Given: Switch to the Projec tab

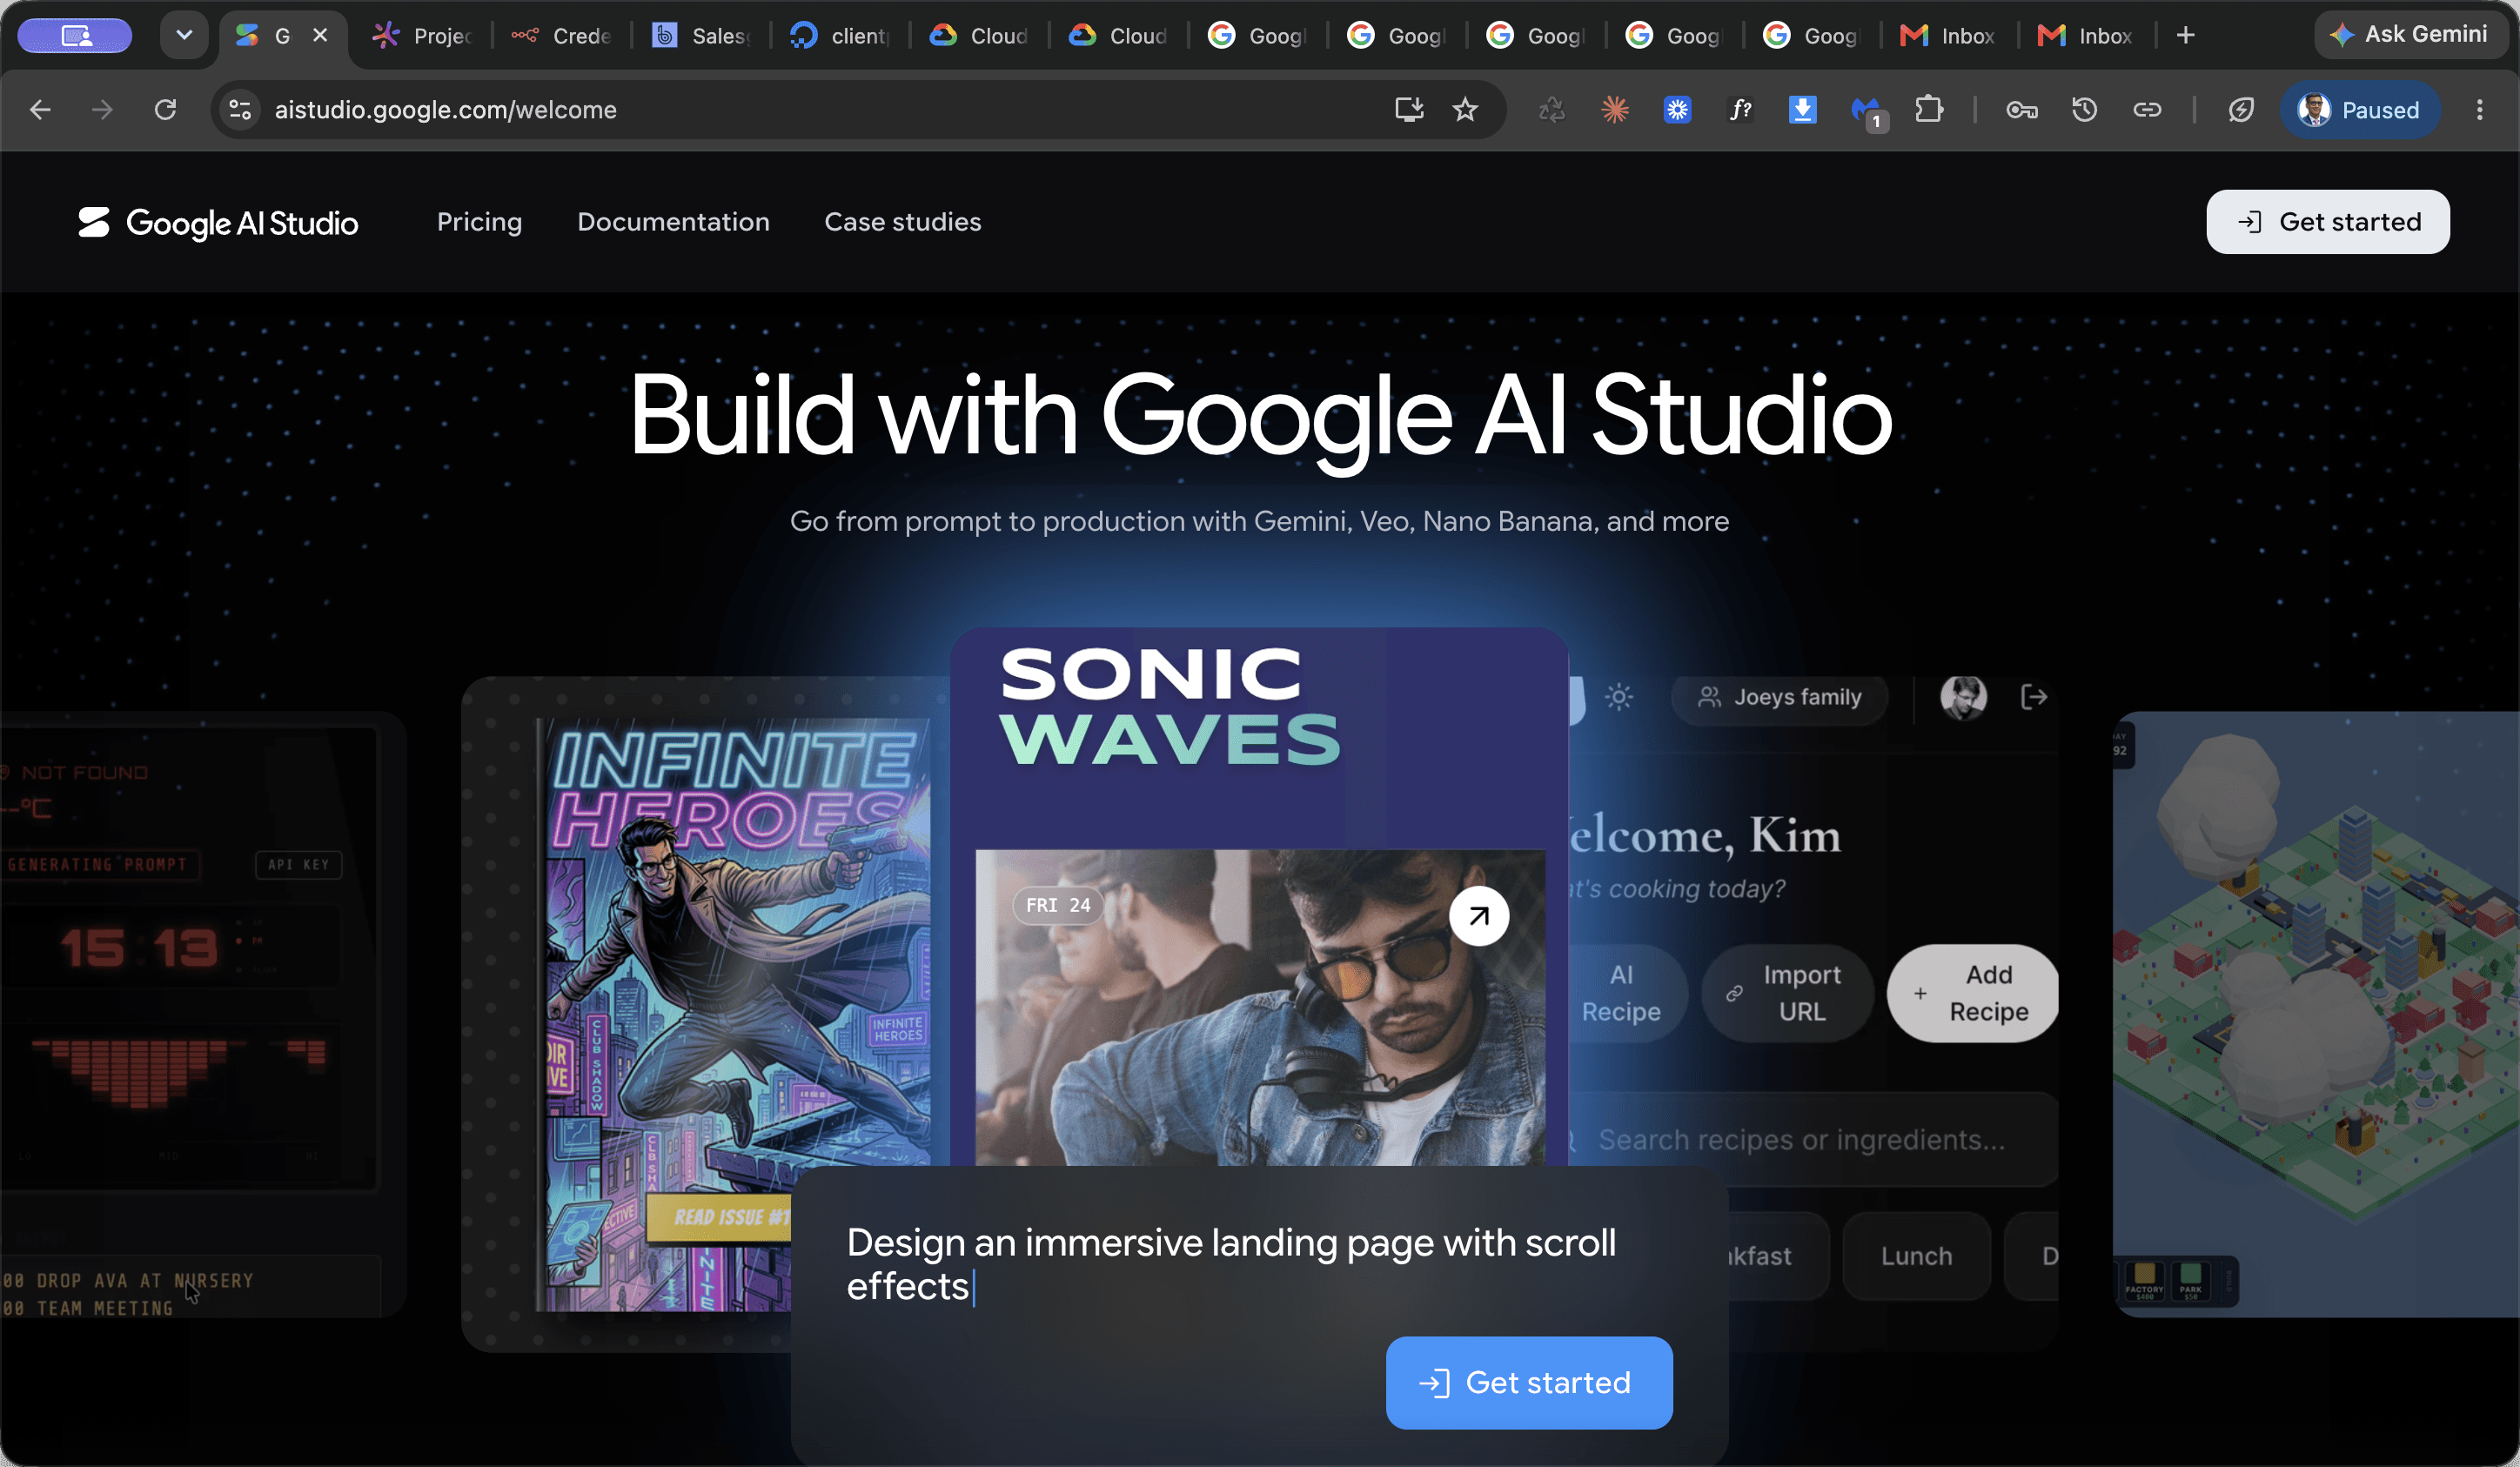Looking at the screenshot, I should (422, 36).
